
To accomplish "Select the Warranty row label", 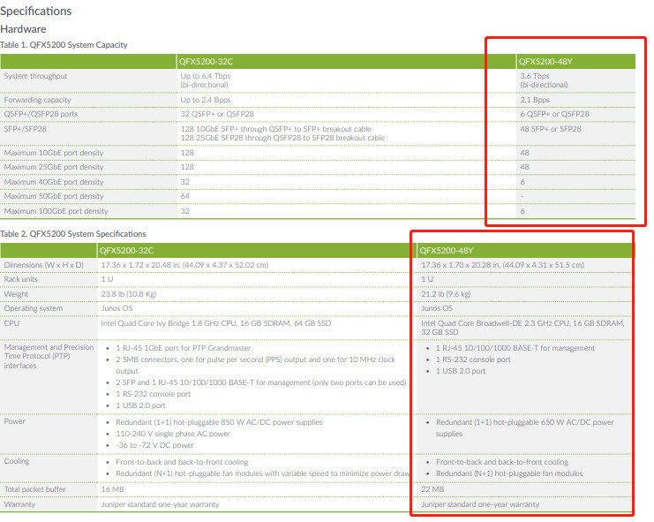I will tap(20, 504).
